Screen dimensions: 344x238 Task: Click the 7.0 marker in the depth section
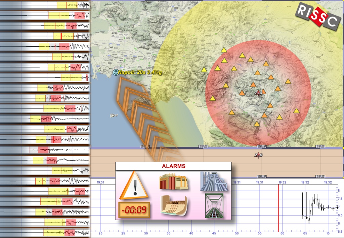(258, 155)
